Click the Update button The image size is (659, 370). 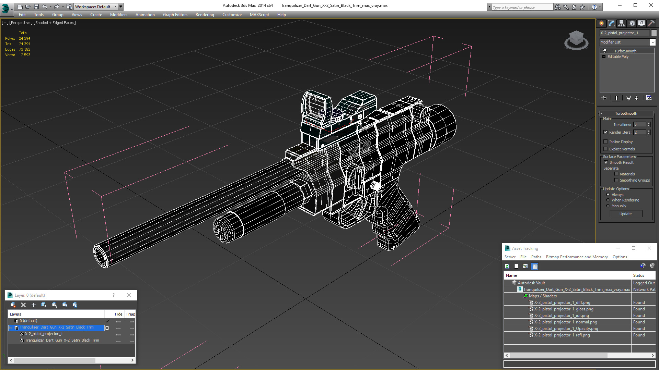coord(626,214)
